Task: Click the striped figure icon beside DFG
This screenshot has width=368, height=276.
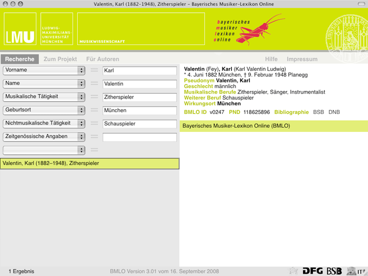Action: pyautogui.click(x=293, y=271)
